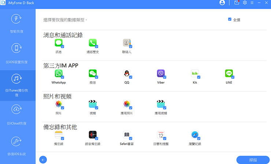Open 從iCloud恢復 sidebar mode
This screenshot has width=271, height=164.
(16, 116)
